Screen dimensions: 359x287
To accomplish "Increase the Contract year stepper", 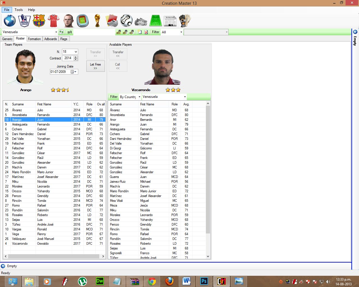I will [76, 57].
